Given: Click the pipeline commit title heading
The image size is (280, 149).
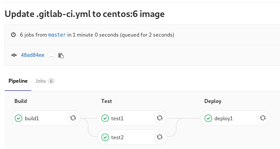Looking at the screenshot, I should tap(85, 14).
